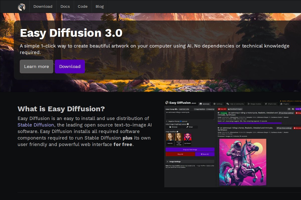The width and height of the screenshot is (301, 200).
Task: Follow the Stable Diffusion hyperlink
Action: [36, 125]
